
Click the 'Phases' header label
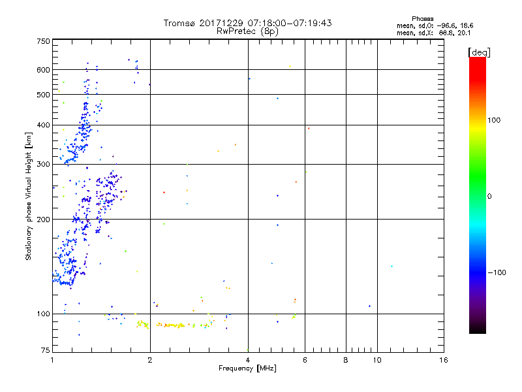[422, 19]
